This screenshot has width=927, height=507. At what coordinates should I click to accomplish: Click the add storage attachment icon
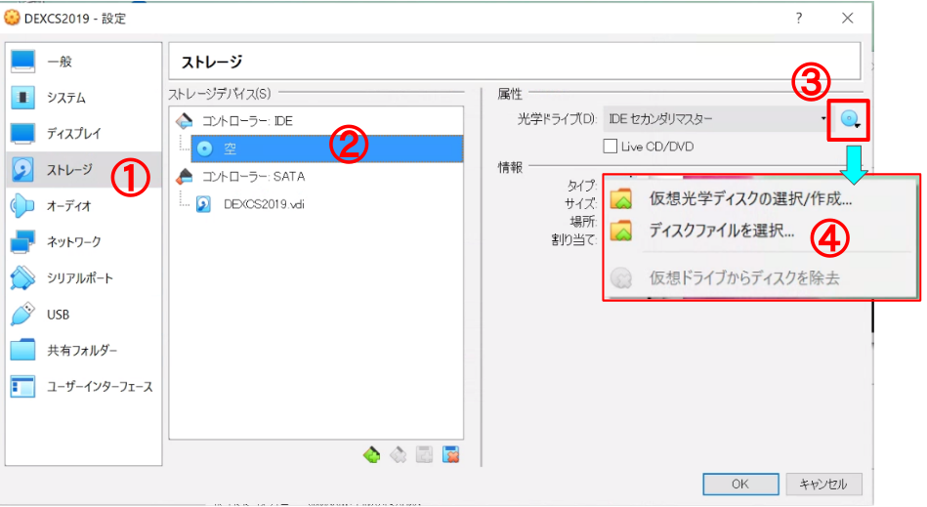coord(425,454)
